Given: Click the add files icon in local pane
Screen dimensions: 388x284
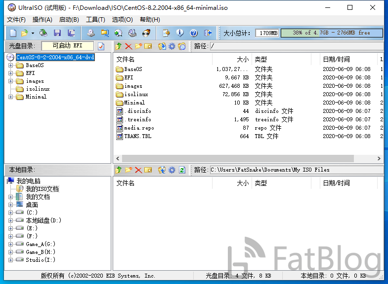Looking at the screenshot, I should 162,170.
